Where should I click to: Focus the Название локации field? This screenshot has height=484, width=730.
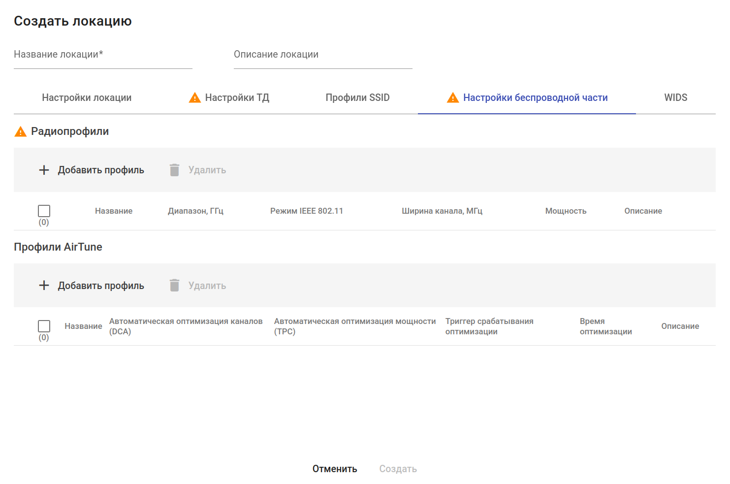[103, 55]
